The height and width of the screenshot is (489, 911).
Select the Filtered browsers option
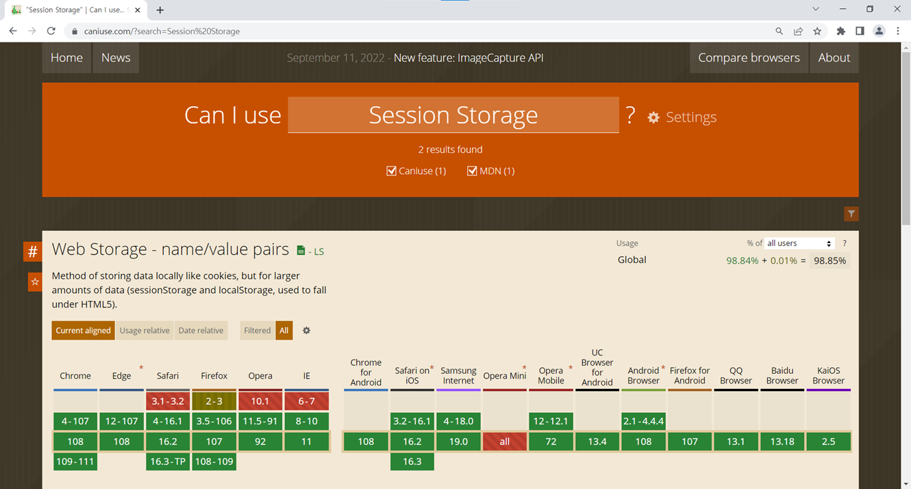(258, 330)
